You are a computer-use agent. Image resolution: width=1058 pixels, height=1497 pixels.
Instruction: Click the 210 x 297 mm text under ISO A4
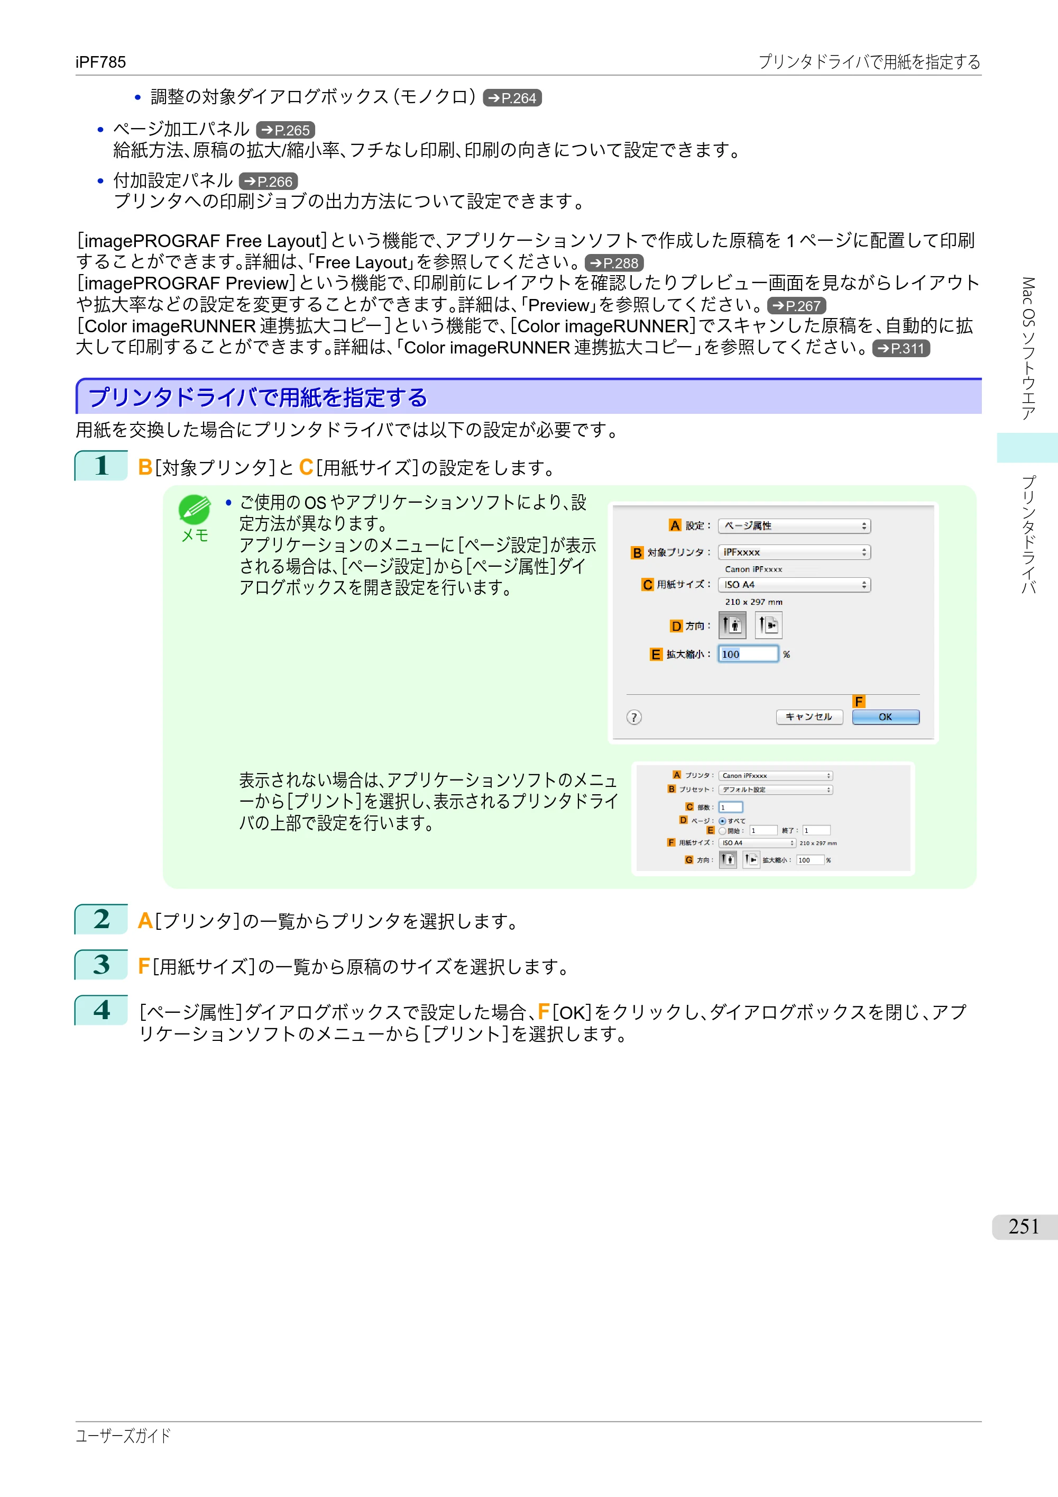(754, 602)
